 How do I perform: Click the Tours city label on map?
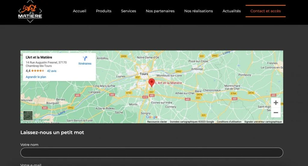144,74
